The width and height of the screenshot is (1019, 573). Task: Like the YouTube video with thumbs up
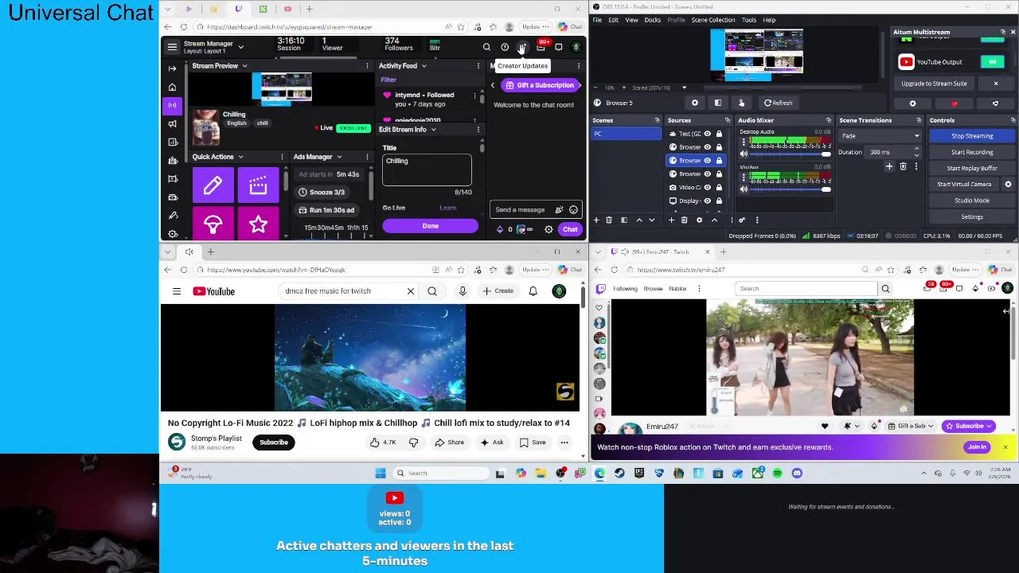[382, 442]
